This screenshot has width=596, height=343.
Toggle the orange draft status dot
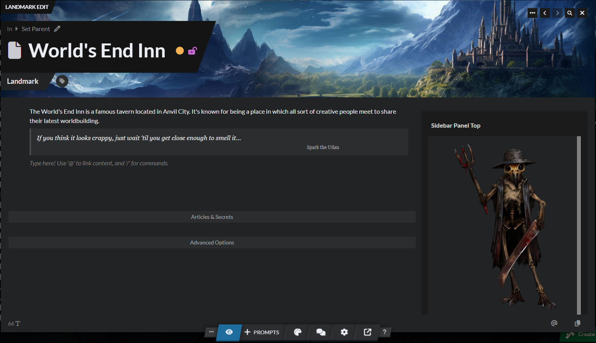pyautogui.click(x=179, y=51)
